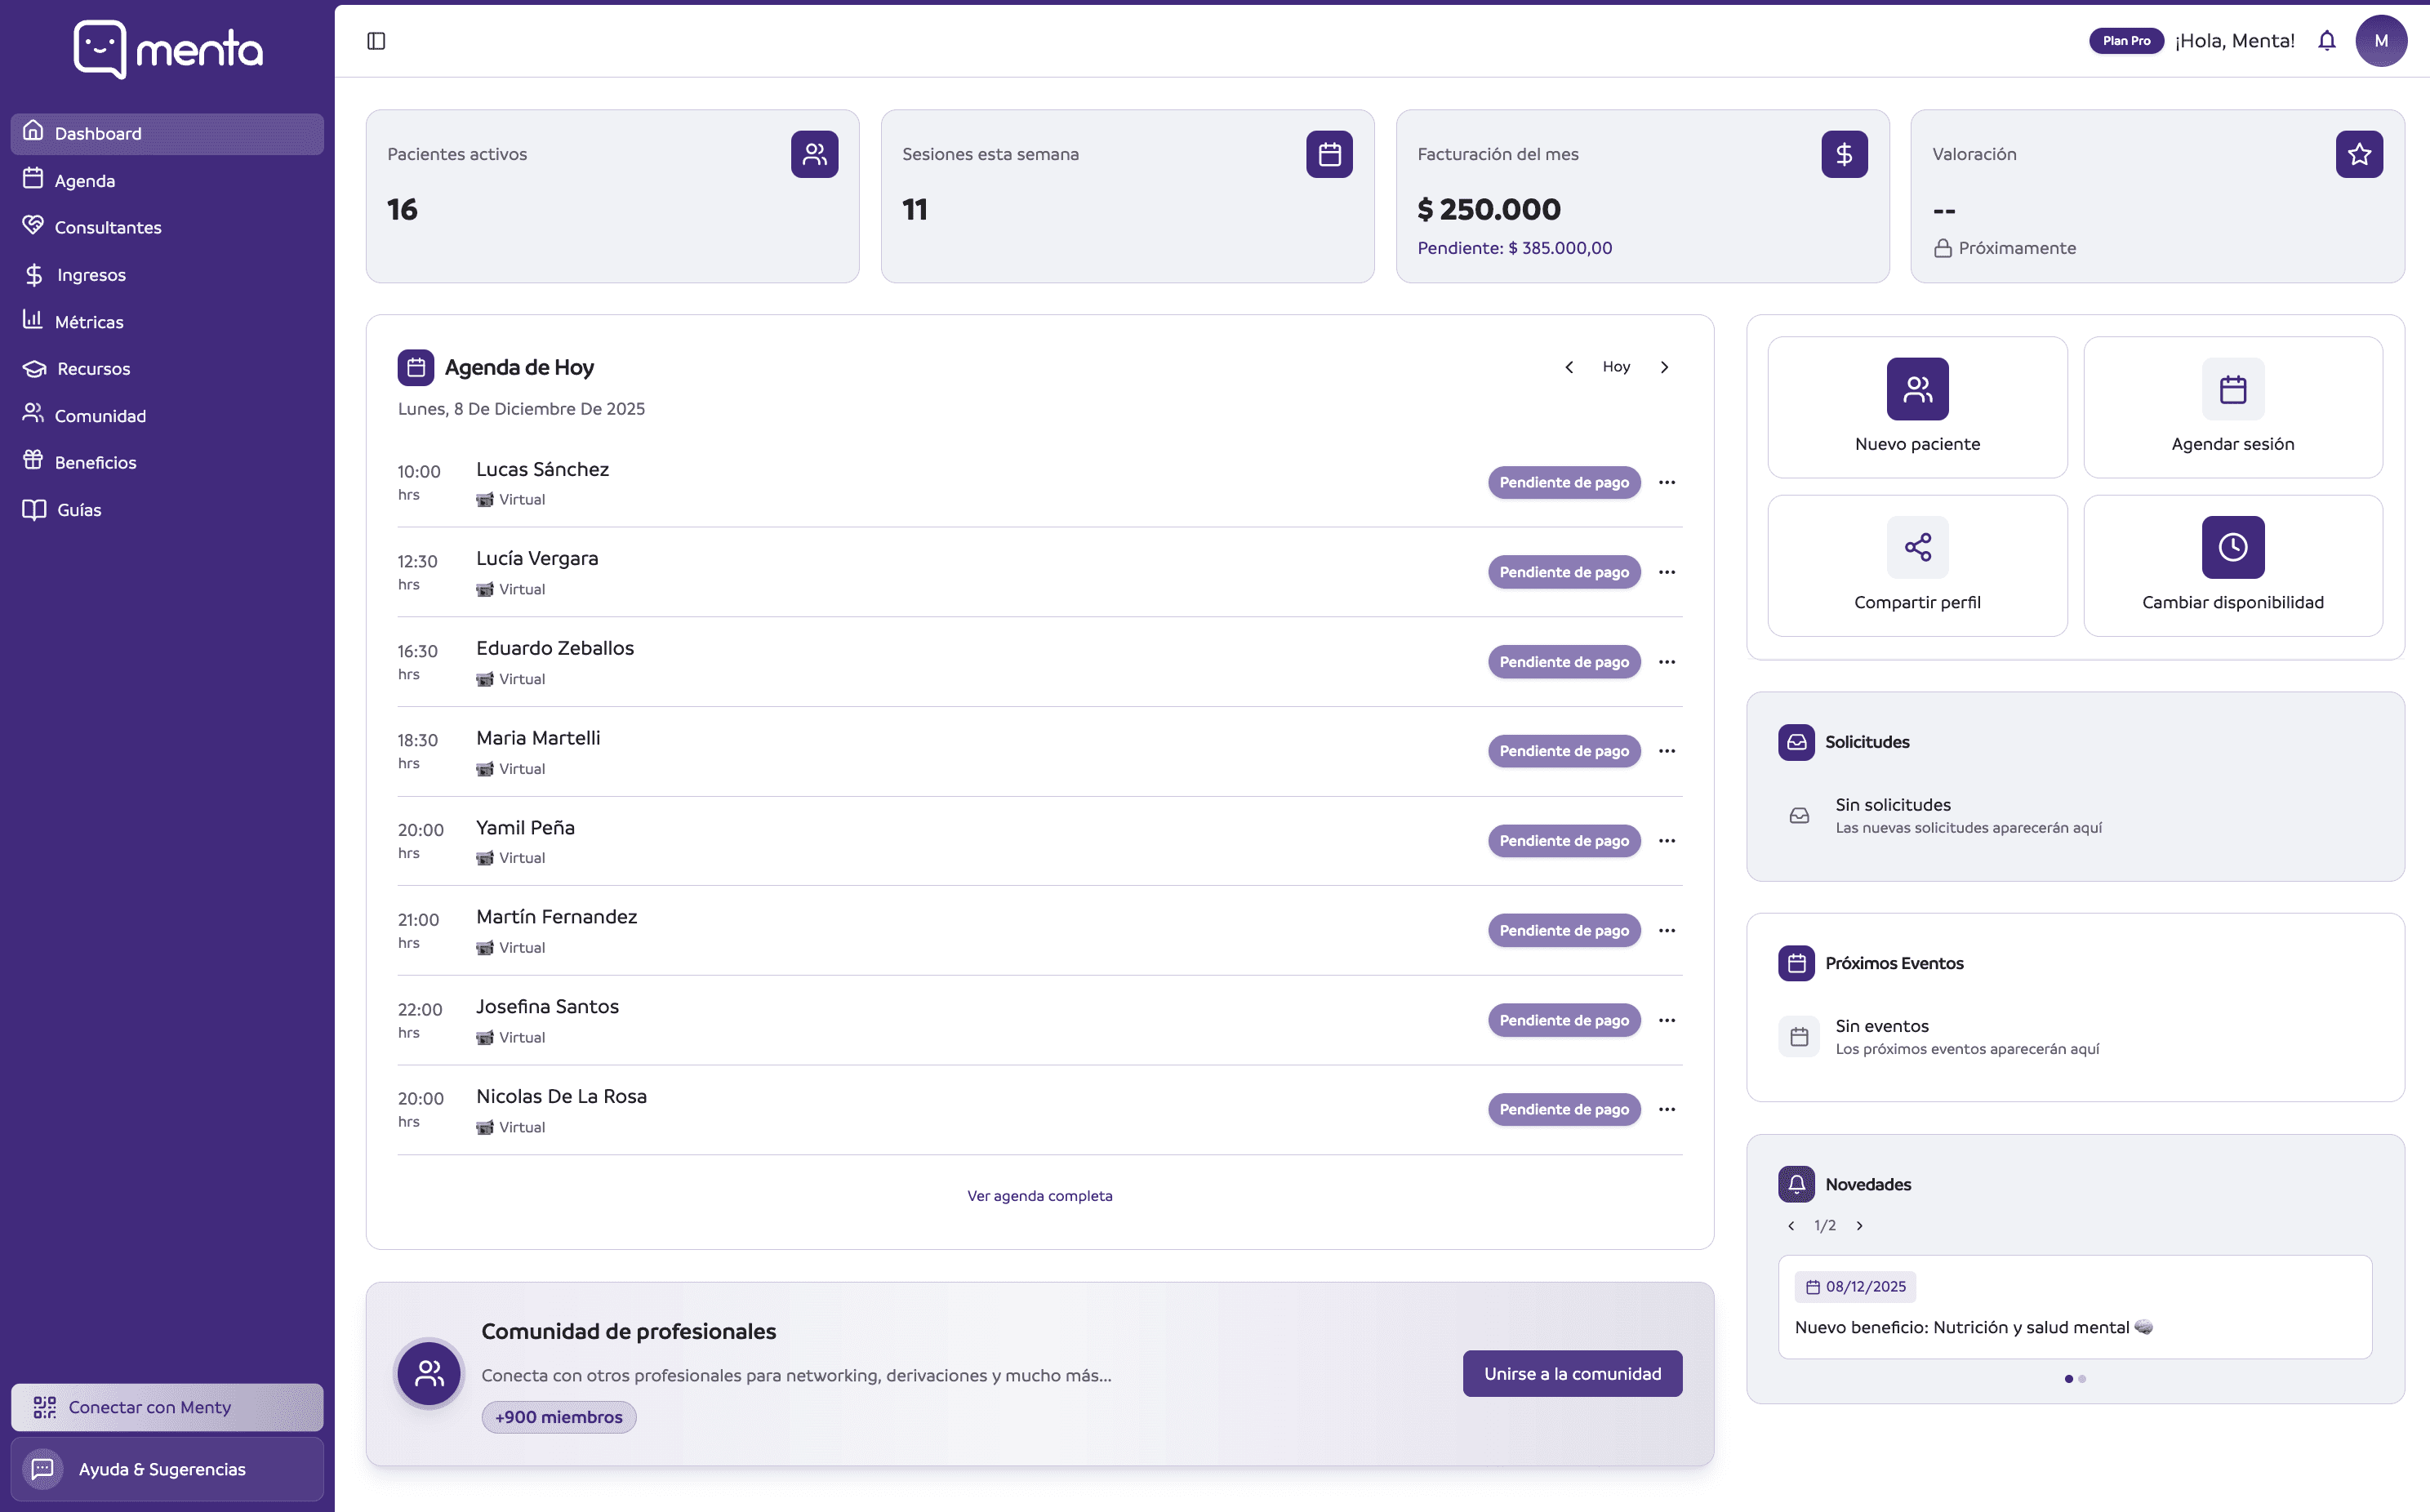
Task: Click the Compartir perfil share icon
Action: [x=1917, y=547]
